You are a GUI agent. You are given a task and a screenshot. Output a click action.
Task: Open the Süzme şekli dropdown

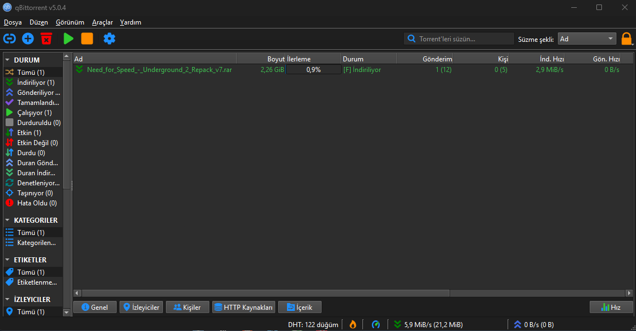587,39
